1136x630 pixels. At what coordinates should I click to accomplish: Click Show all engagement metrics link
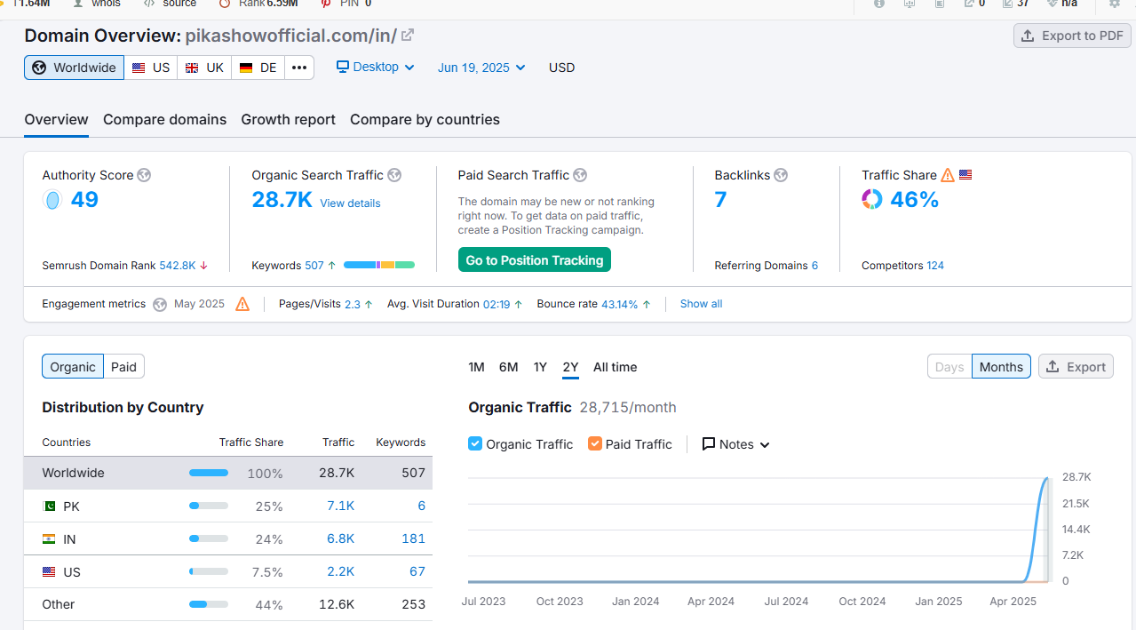coord(701,304)
